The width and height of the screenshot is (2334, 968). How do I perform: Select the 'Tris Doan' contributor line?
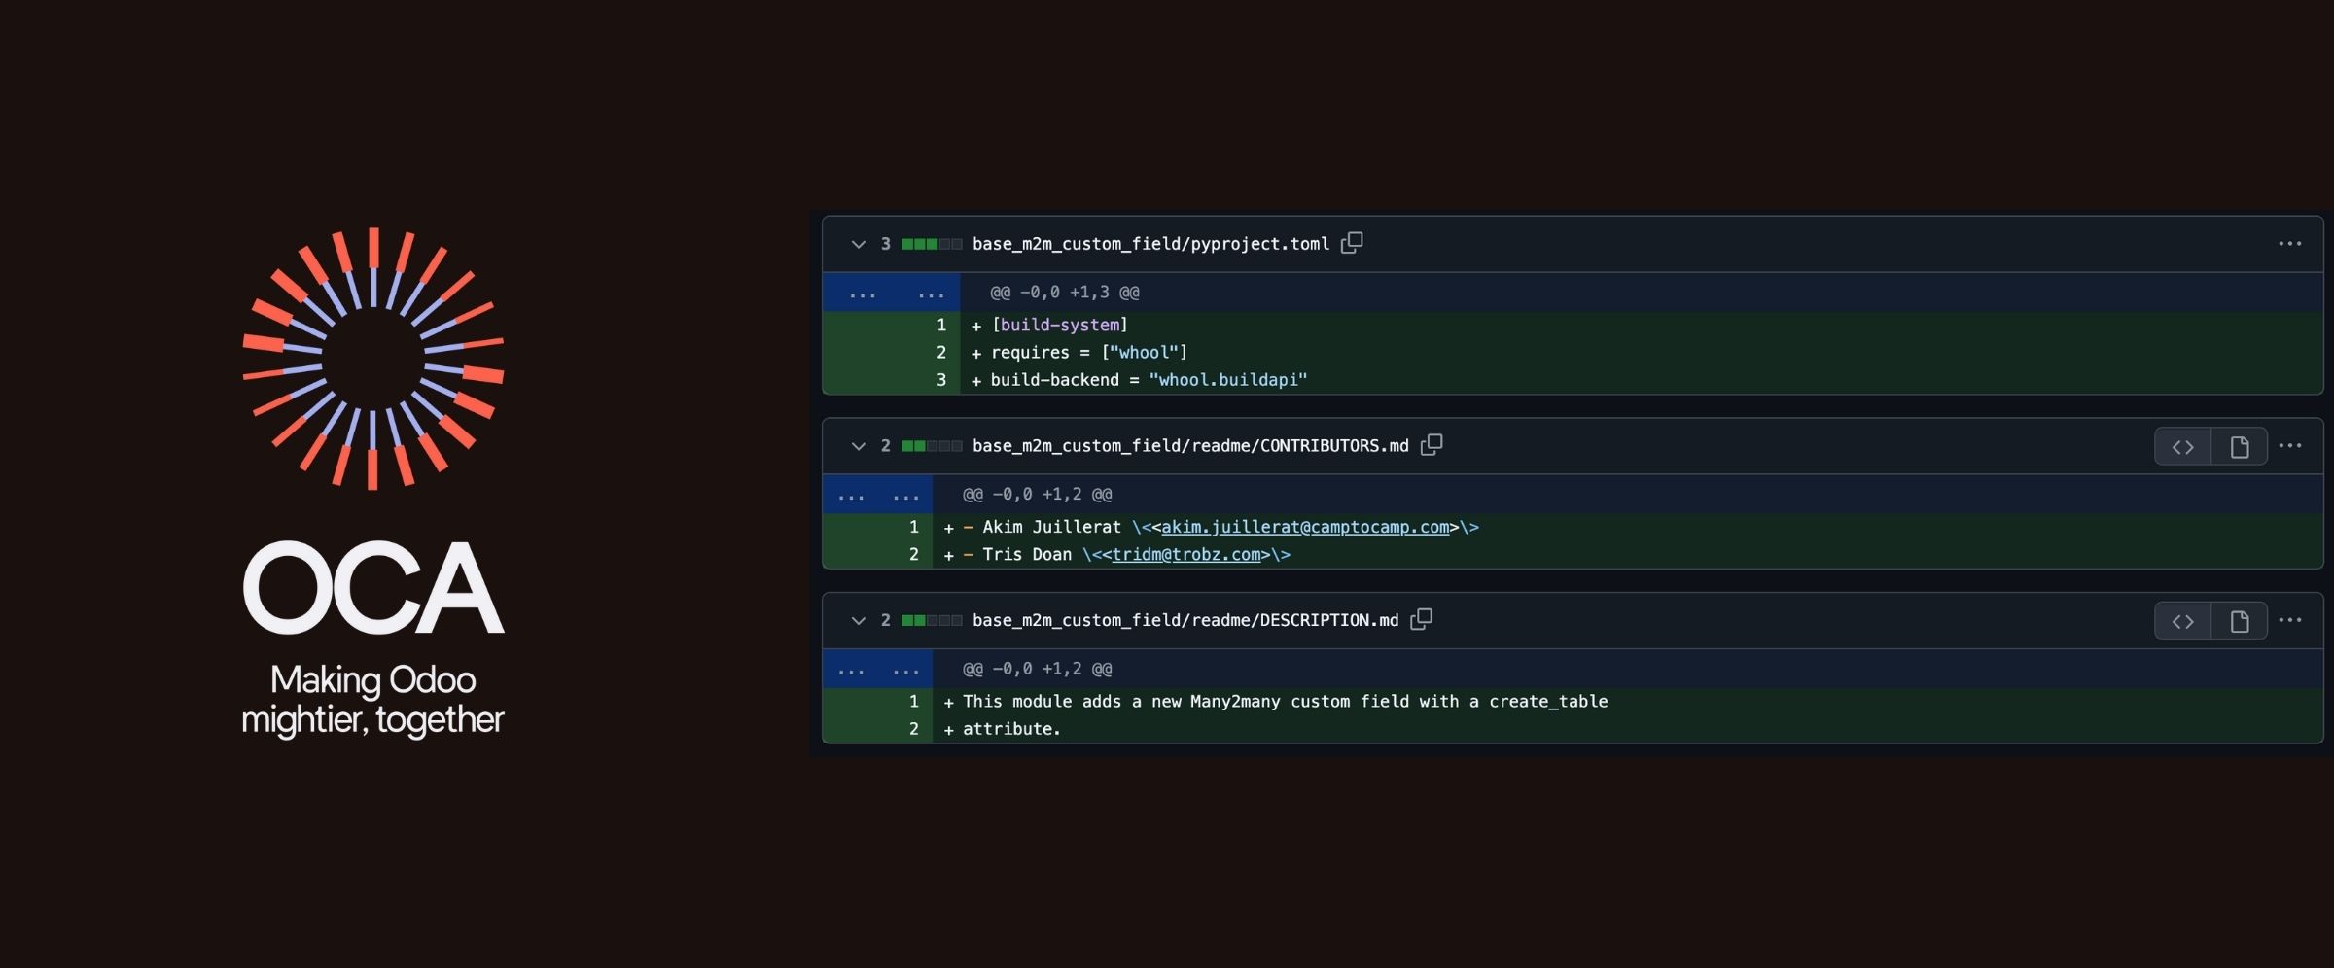[x=1628, y=554]
